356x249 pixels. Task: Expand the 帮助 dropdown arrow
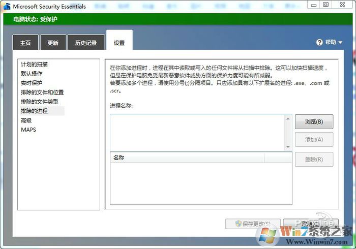340,42
